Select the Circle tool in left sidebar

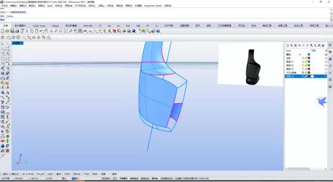(x=2, y=54)
